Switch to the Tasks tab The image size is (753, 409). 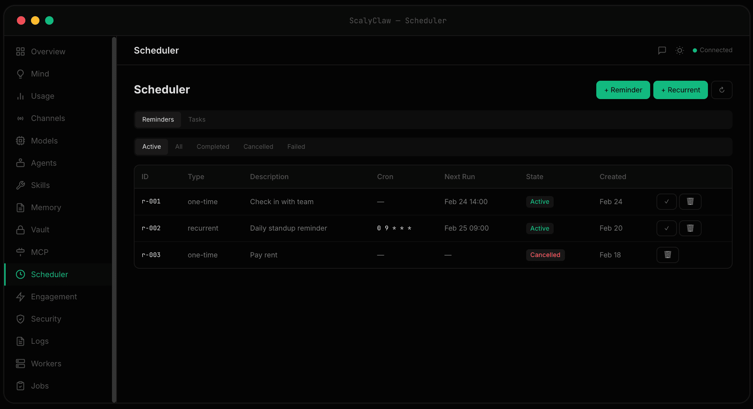click(x=197, y=120)
